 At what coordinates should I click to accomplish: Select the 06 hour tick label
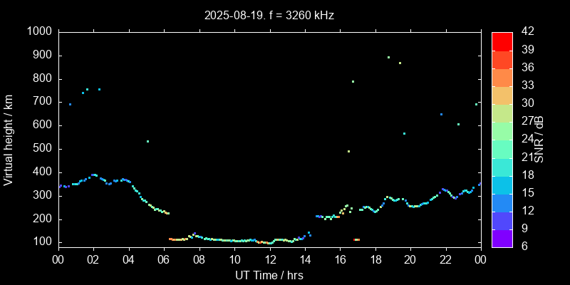tap(164, 259)
